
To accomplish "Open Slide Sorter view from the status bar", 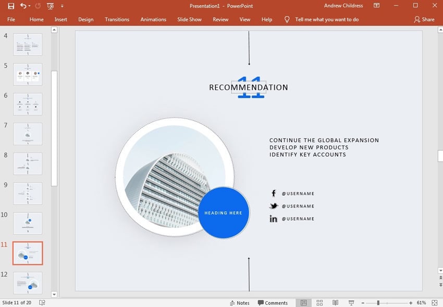I will (x=319, y=302).
